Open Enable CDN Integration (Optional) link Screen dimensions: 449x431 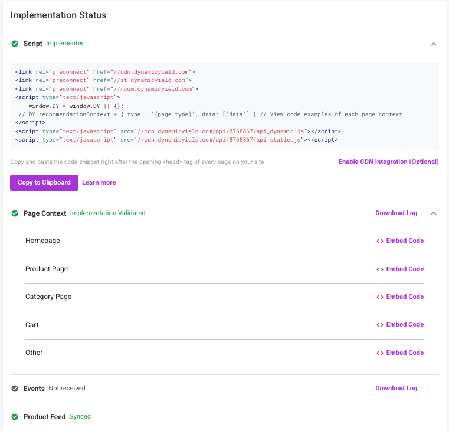pyautogui.click(x=388, y=162)
